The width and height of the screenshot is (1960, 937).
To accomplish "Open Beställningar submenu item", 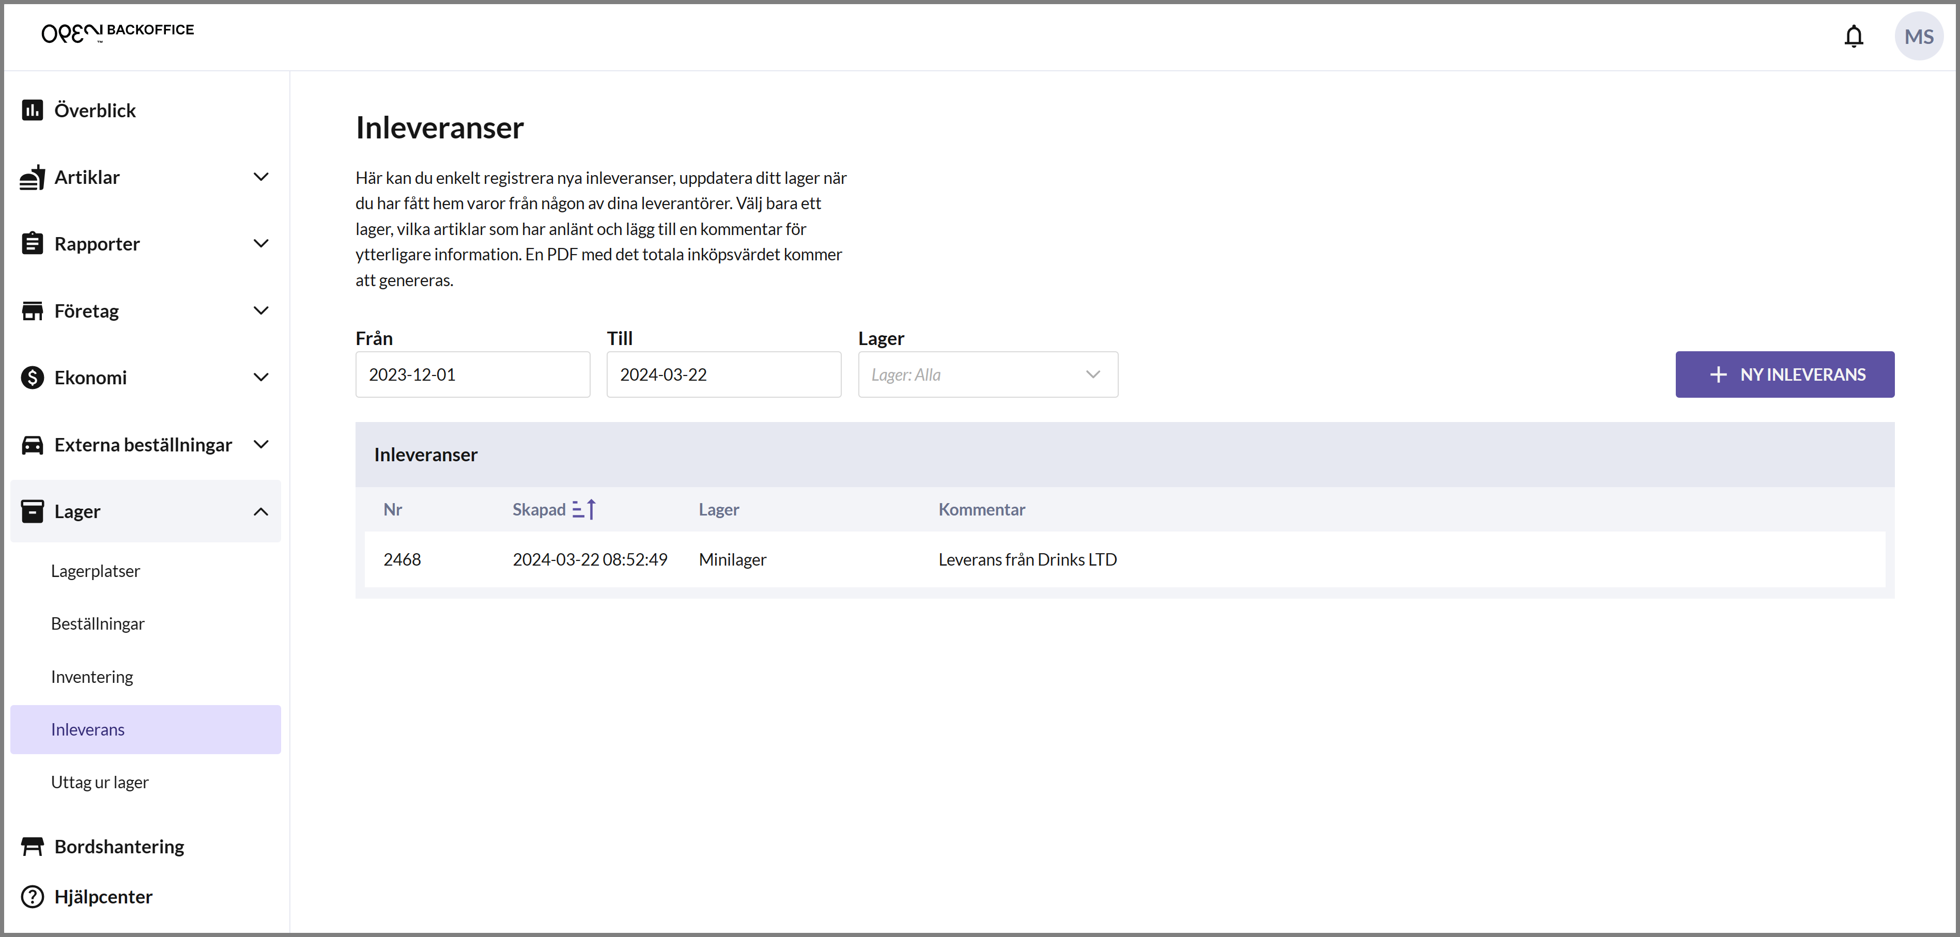I will pos(97,623).
